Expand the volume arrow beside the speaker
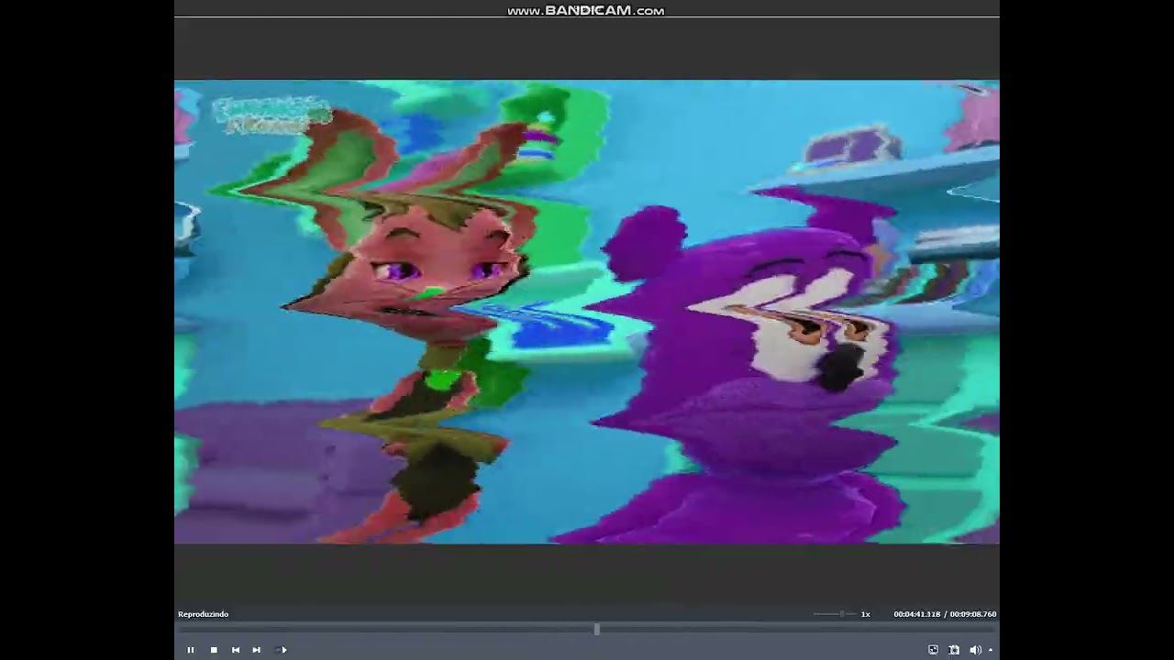The height and width of the screenshot is (660, 1174). coord(991,651)
